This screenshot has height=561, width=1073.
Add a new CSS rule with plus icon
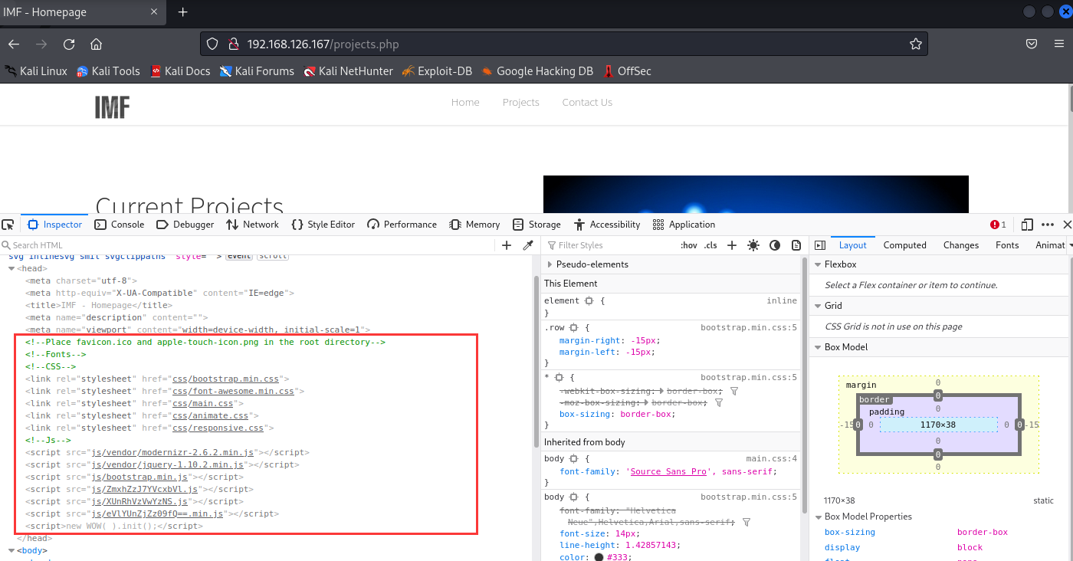732,245
